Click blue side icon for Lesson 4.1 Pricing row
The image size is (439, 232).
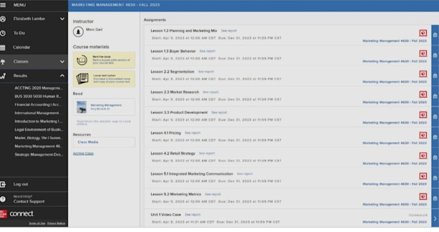coord(435,137)
